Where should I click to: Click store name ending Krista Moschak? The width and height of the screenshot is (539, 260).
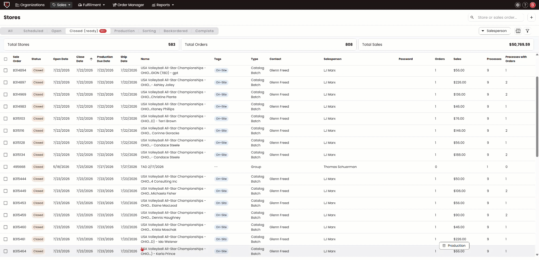173,227
